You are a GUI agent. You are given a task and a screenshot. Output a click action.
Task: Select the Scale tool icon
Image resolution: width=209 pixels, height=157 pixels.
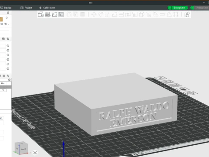[x=108, y=14]
